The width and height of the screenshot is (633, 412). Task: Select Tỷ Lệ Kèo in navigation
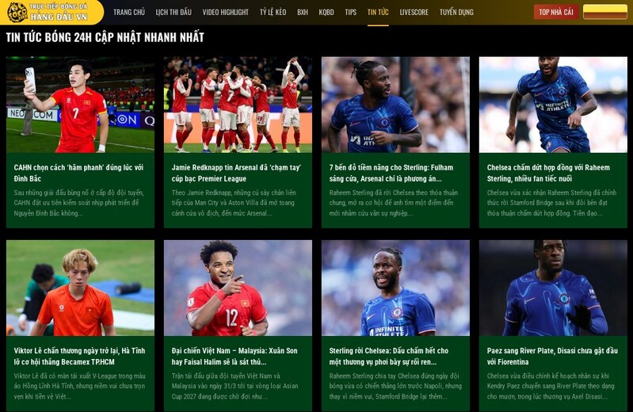273,12
